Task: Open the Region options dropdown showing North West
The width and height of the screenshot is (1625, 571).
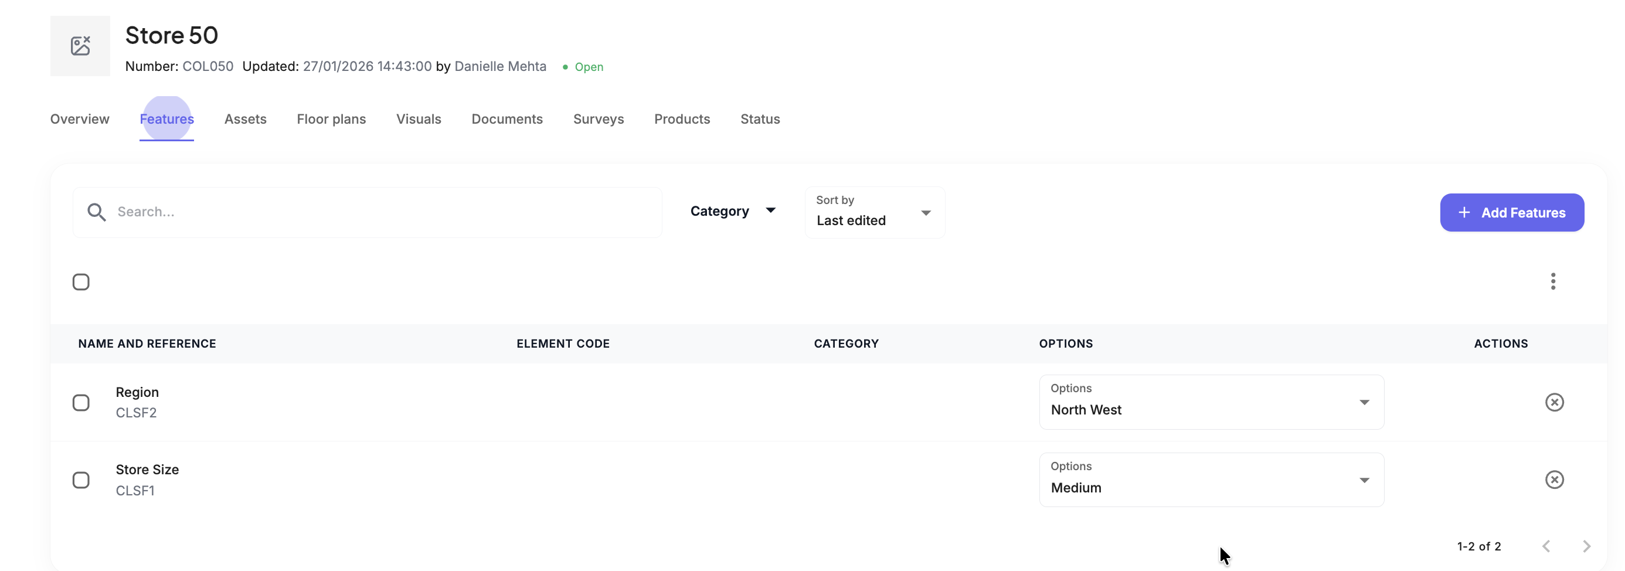Action: click(x=1211, y=402)
